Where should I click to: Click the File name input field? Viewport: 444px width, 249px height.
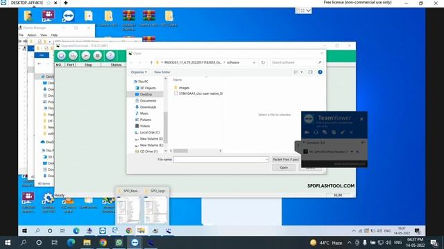[x=221, y=160]
